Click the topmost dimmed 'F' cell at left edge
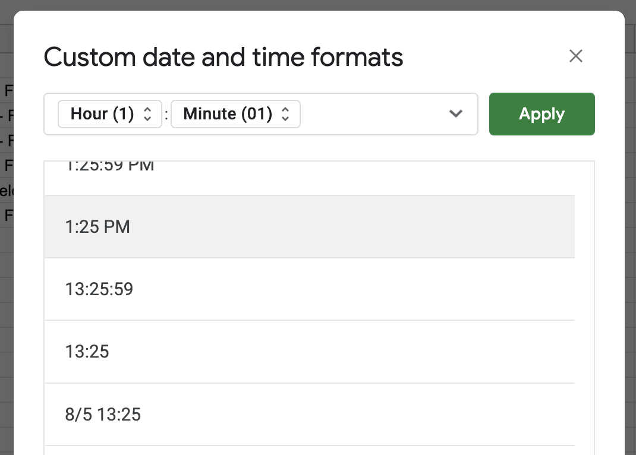The image size is (636, 455). [8, 90]
